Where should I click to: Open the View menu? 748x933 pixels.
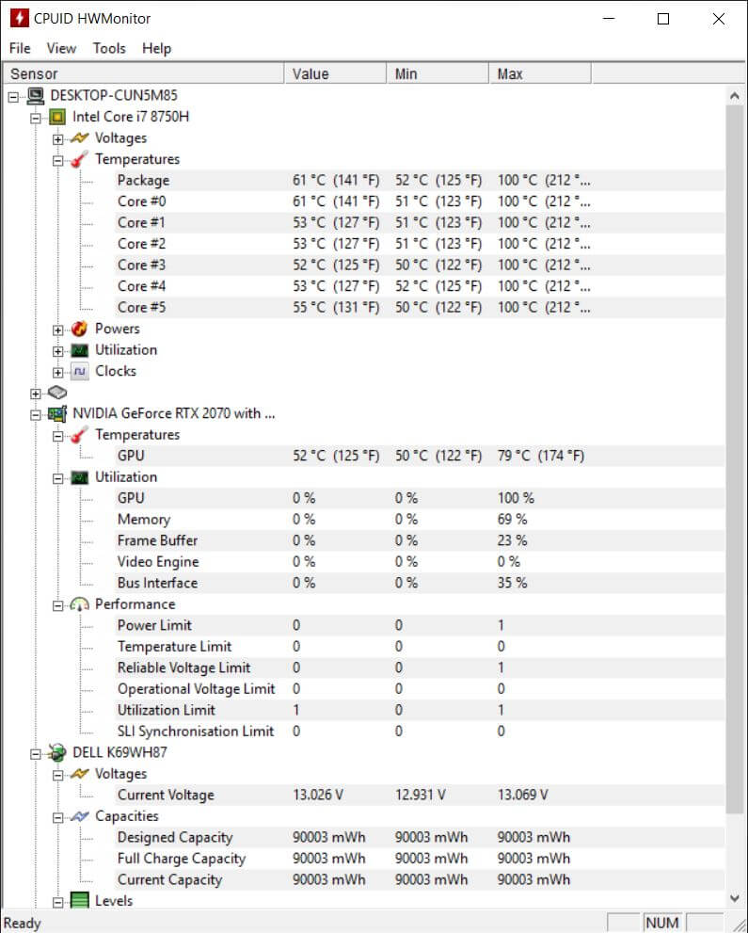click(61, 48)
